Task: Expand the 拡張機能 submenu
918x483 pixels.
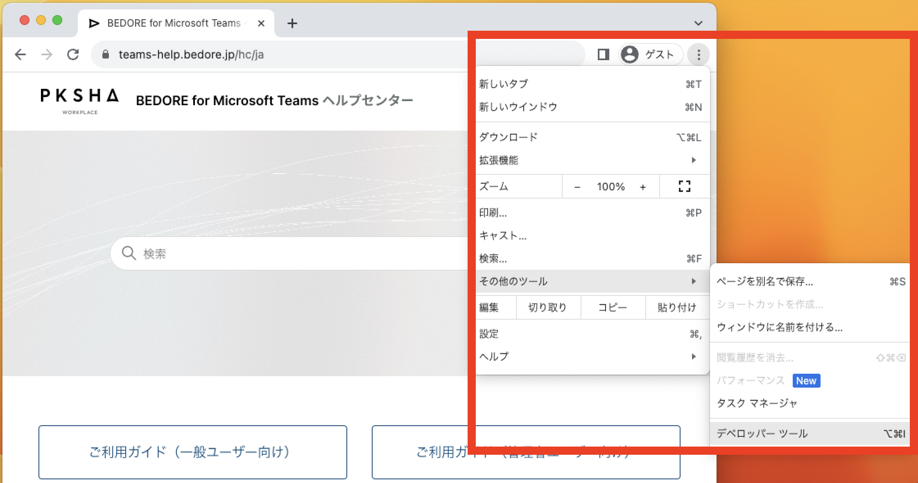Action: (592, 160)
